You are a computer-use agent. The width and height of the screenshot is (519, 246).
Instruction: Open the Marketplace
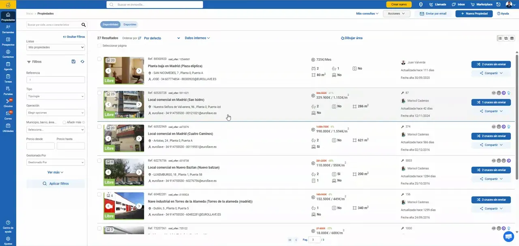[x=481, y=4]
